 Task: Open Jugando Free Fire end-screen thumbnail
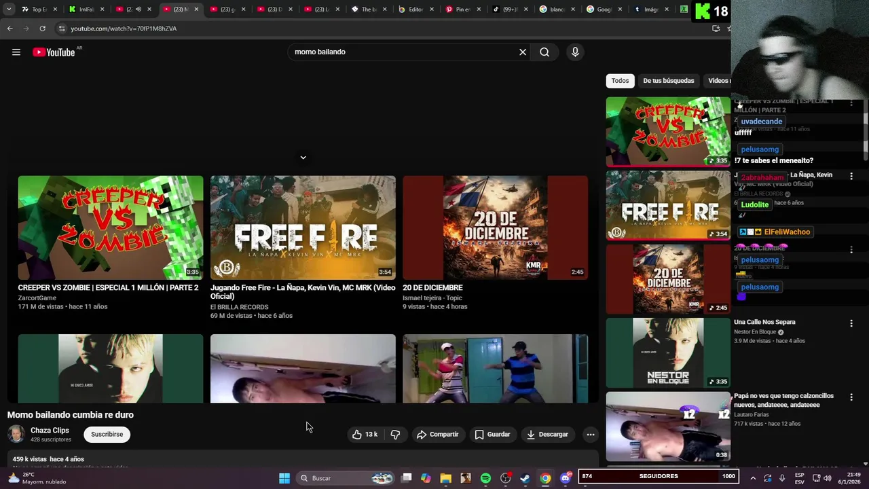point(303,228)
